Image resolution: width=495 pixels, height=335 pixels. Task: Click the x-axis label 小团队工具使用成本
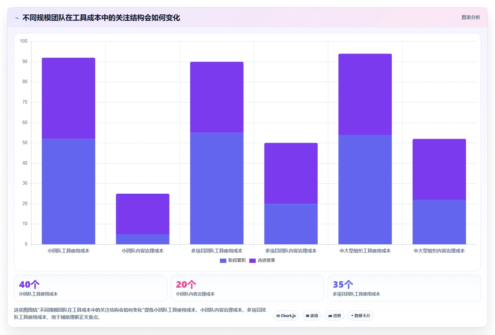tap(68, 251)
